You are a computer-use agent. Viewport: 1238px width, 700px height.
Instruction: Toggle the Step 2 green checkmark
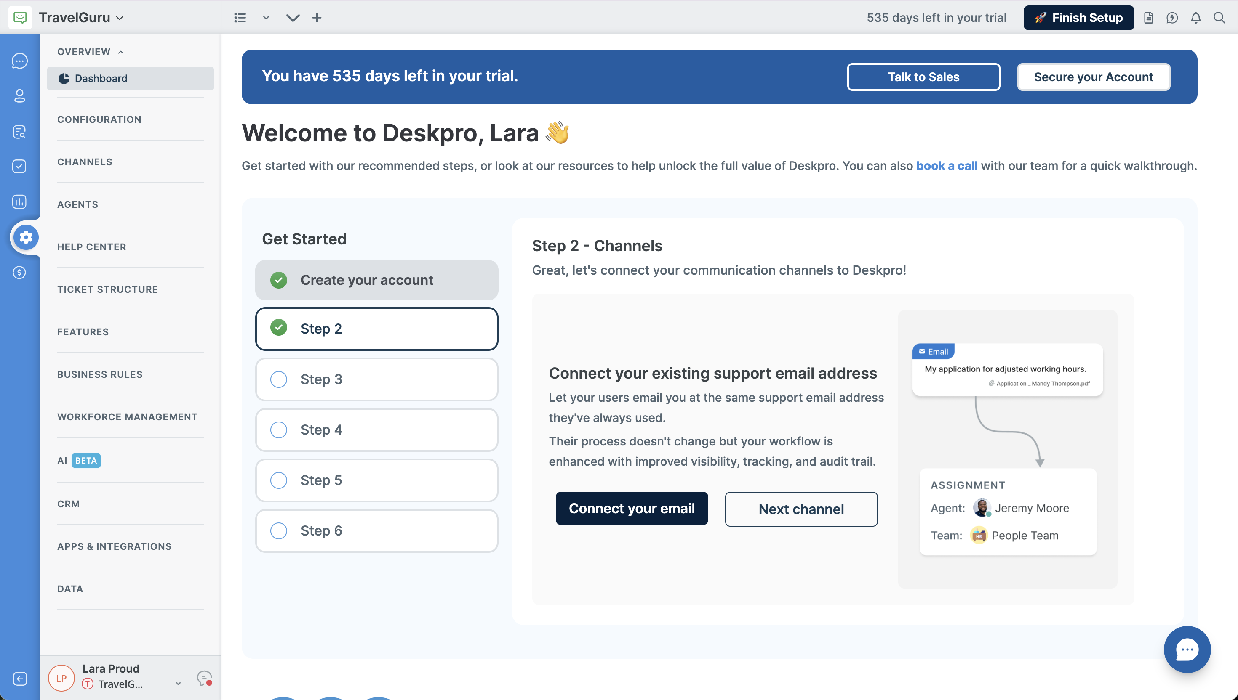(279, 328)
